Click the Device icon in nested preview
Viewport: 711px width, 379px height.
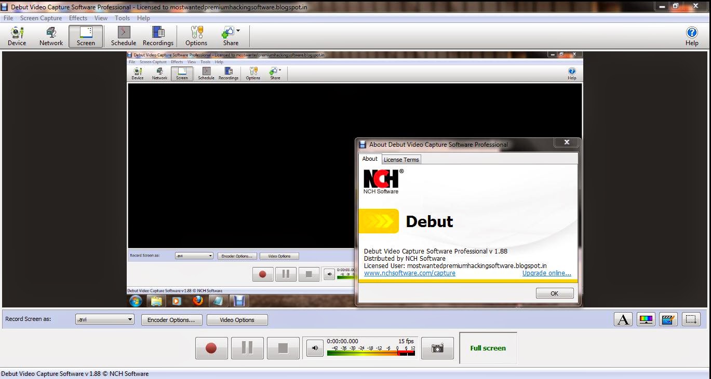coord(138,74)
